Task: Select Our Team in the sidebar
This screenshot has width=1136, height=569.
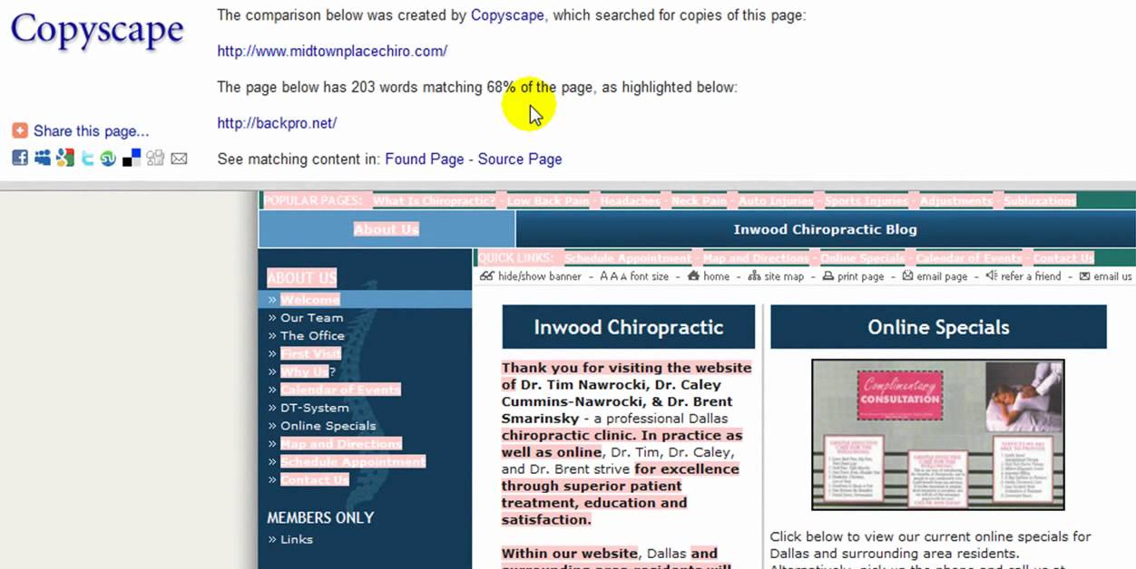Action: 311,318
